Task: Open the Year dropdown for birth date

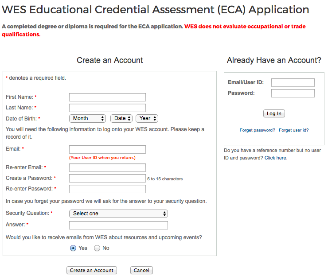Action: [147, 118]
